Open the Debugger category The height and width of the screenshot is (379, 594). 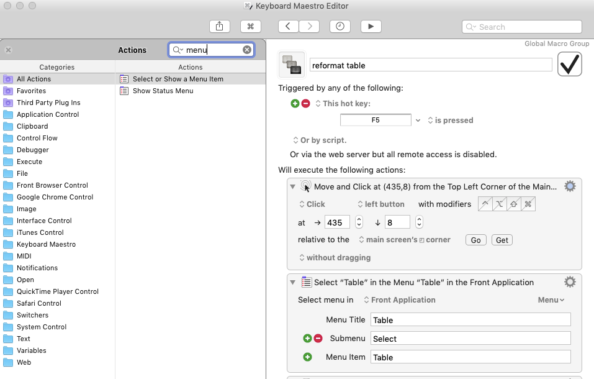[x=58, y=150]
